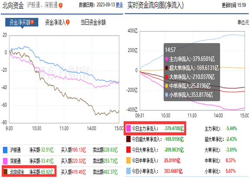The image size is (250, 178).
Task: Open the 更多 link beside data date
Action: point(119,5)
